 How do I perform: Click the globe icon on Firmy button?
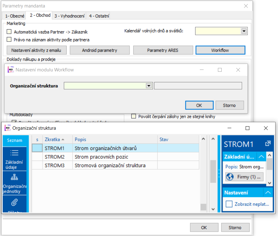[x=230, y=177]
